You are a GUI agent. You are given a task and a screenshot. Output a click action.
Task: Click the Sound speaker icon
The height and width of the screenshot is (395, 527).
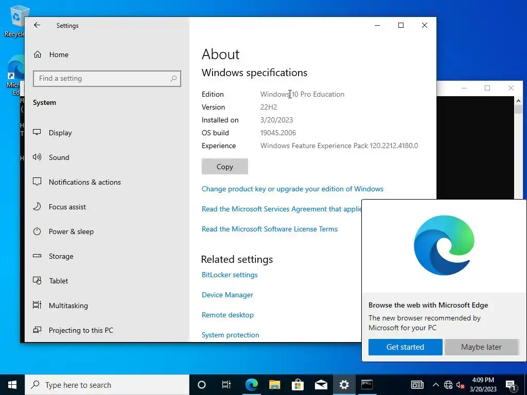point(37,157)
